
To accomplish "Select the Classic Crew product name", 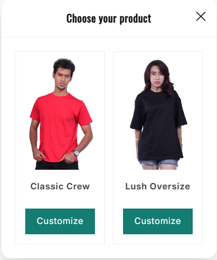I will [60, 186].
